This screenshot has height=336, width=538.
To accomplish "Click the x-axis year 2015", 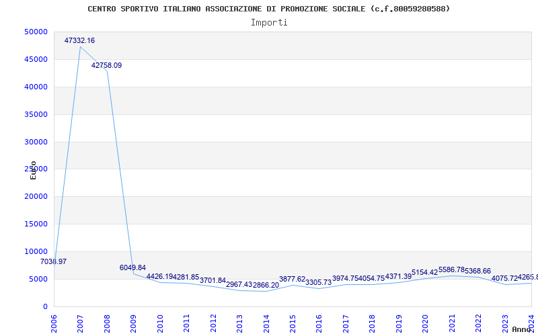I will click(x=293, y=324).
